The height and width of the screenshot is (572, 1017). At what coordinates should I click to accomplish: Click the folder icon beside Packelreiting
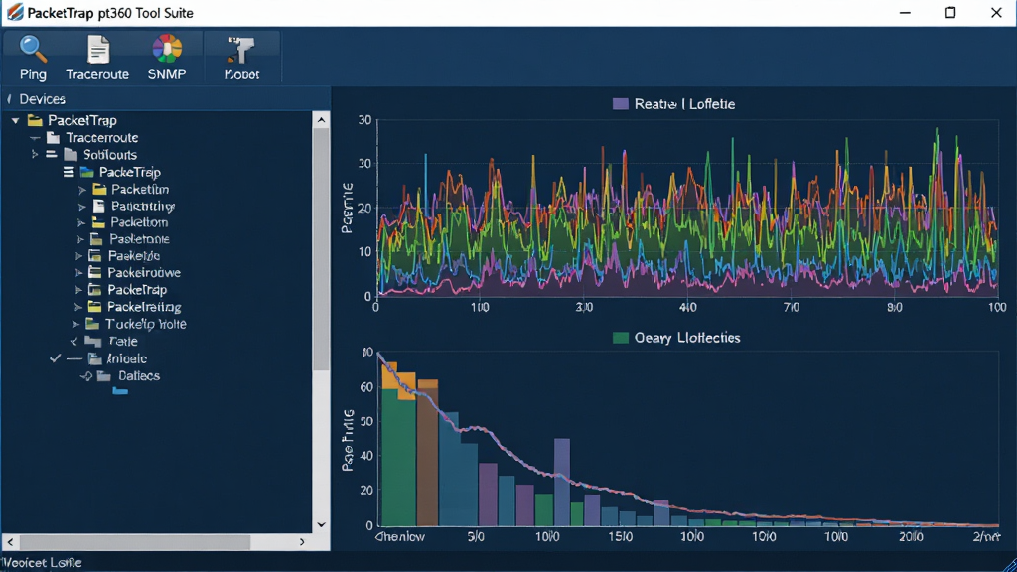coord(94,307)
